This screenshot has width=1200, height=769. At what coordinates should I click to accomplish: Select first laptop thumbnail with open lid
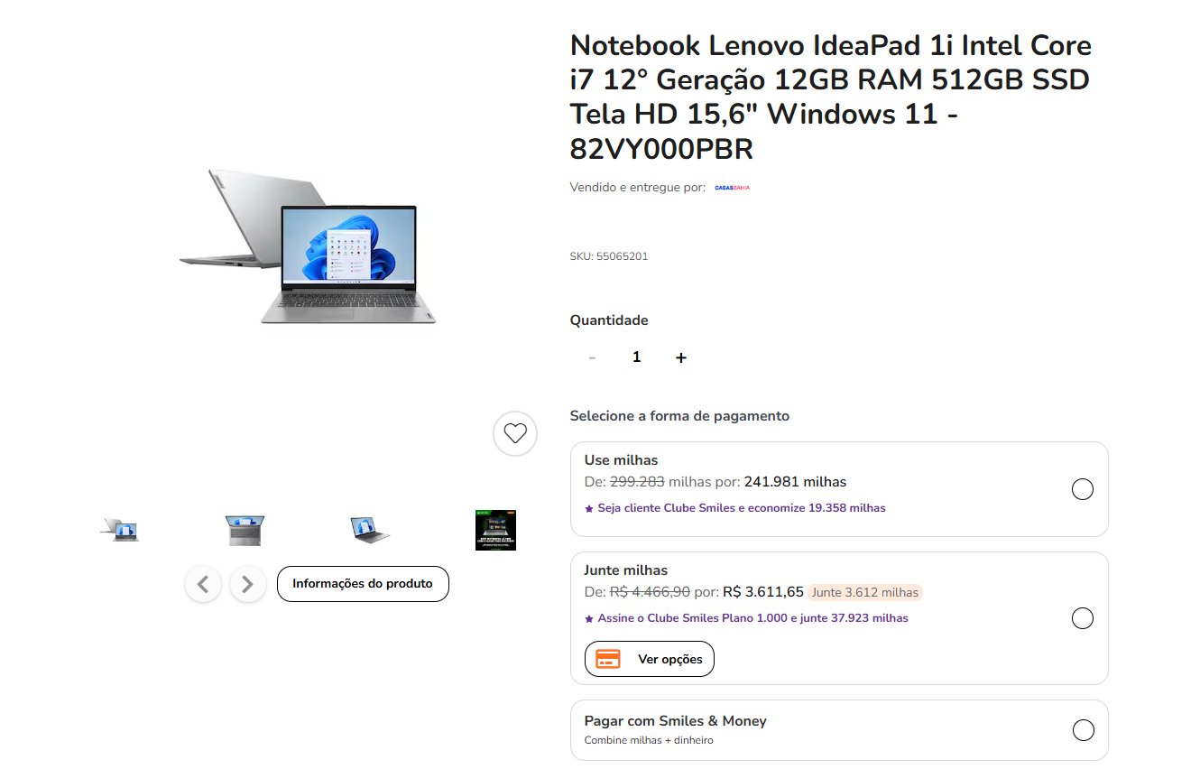coord(119,530)
